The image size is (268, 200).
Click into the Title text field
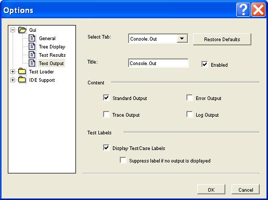[x=158, y=63]
